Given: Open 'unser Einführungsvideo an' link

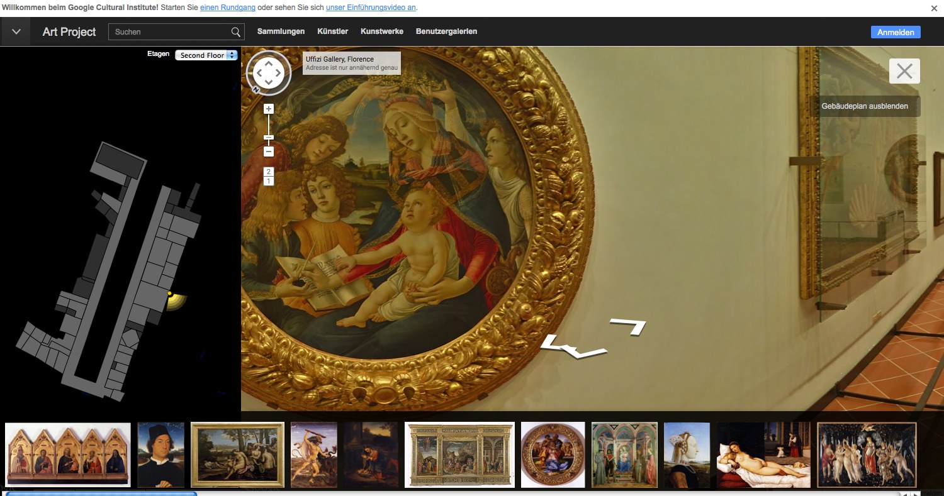Looking at the screenshot, I should click(x=371, y=8).
